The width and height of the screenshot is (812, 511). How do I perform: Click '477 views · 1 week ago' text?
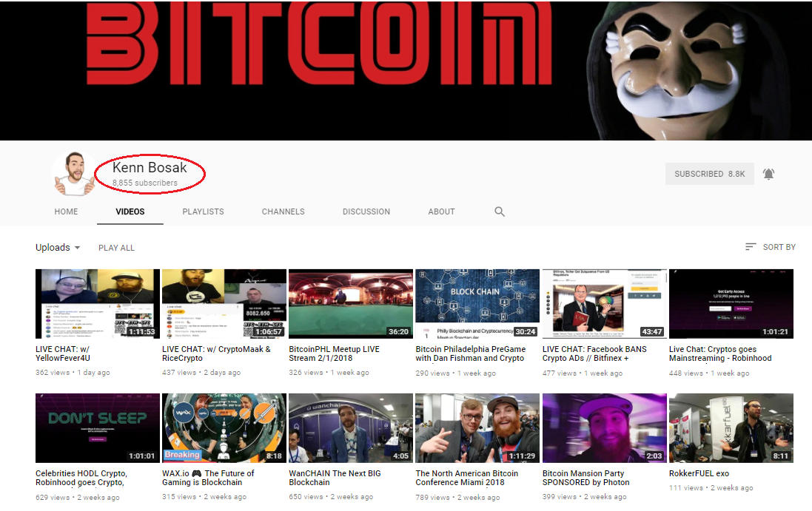[x=583, y=373]
